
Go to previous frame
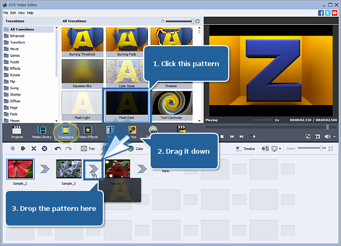232,136
